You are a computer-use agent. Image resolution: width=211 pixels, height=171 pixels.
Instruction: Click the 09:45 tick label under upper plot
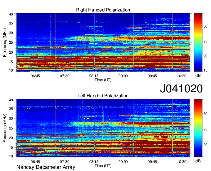152,76
